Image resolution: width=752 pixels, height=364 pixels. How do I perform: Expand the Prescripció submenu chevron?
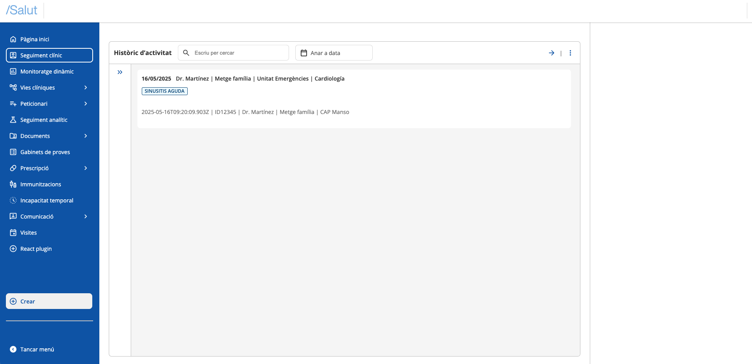(x=86, y=168)
